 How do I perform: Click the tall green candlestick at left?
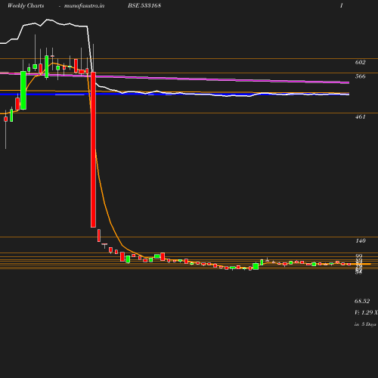(x=23, y=91)
